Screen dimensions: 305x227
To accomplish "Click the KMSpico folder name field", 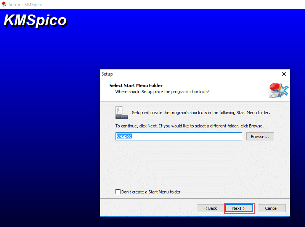I will pyautogui.click(x=178, y=136).
